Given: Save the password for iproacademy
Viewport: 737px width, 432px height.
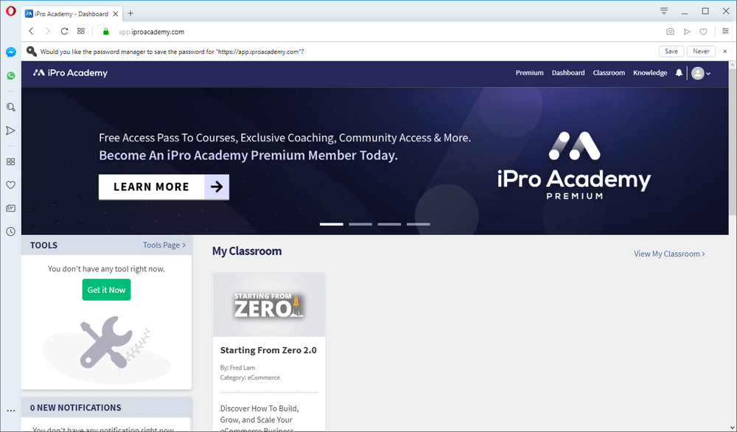Looking at the screenshot, I should point(671,52).
